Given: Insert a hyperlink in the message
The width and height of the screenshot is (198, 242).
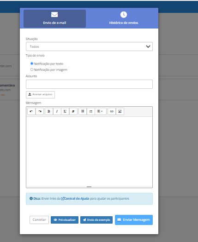Looking at the screenshot, I should pyautogui.click(x=112, y=111).
